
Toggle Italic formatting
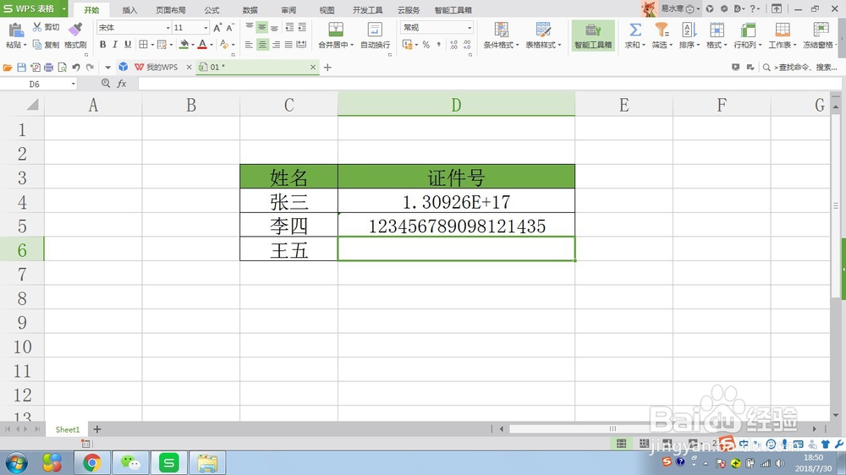click(115, 45)
